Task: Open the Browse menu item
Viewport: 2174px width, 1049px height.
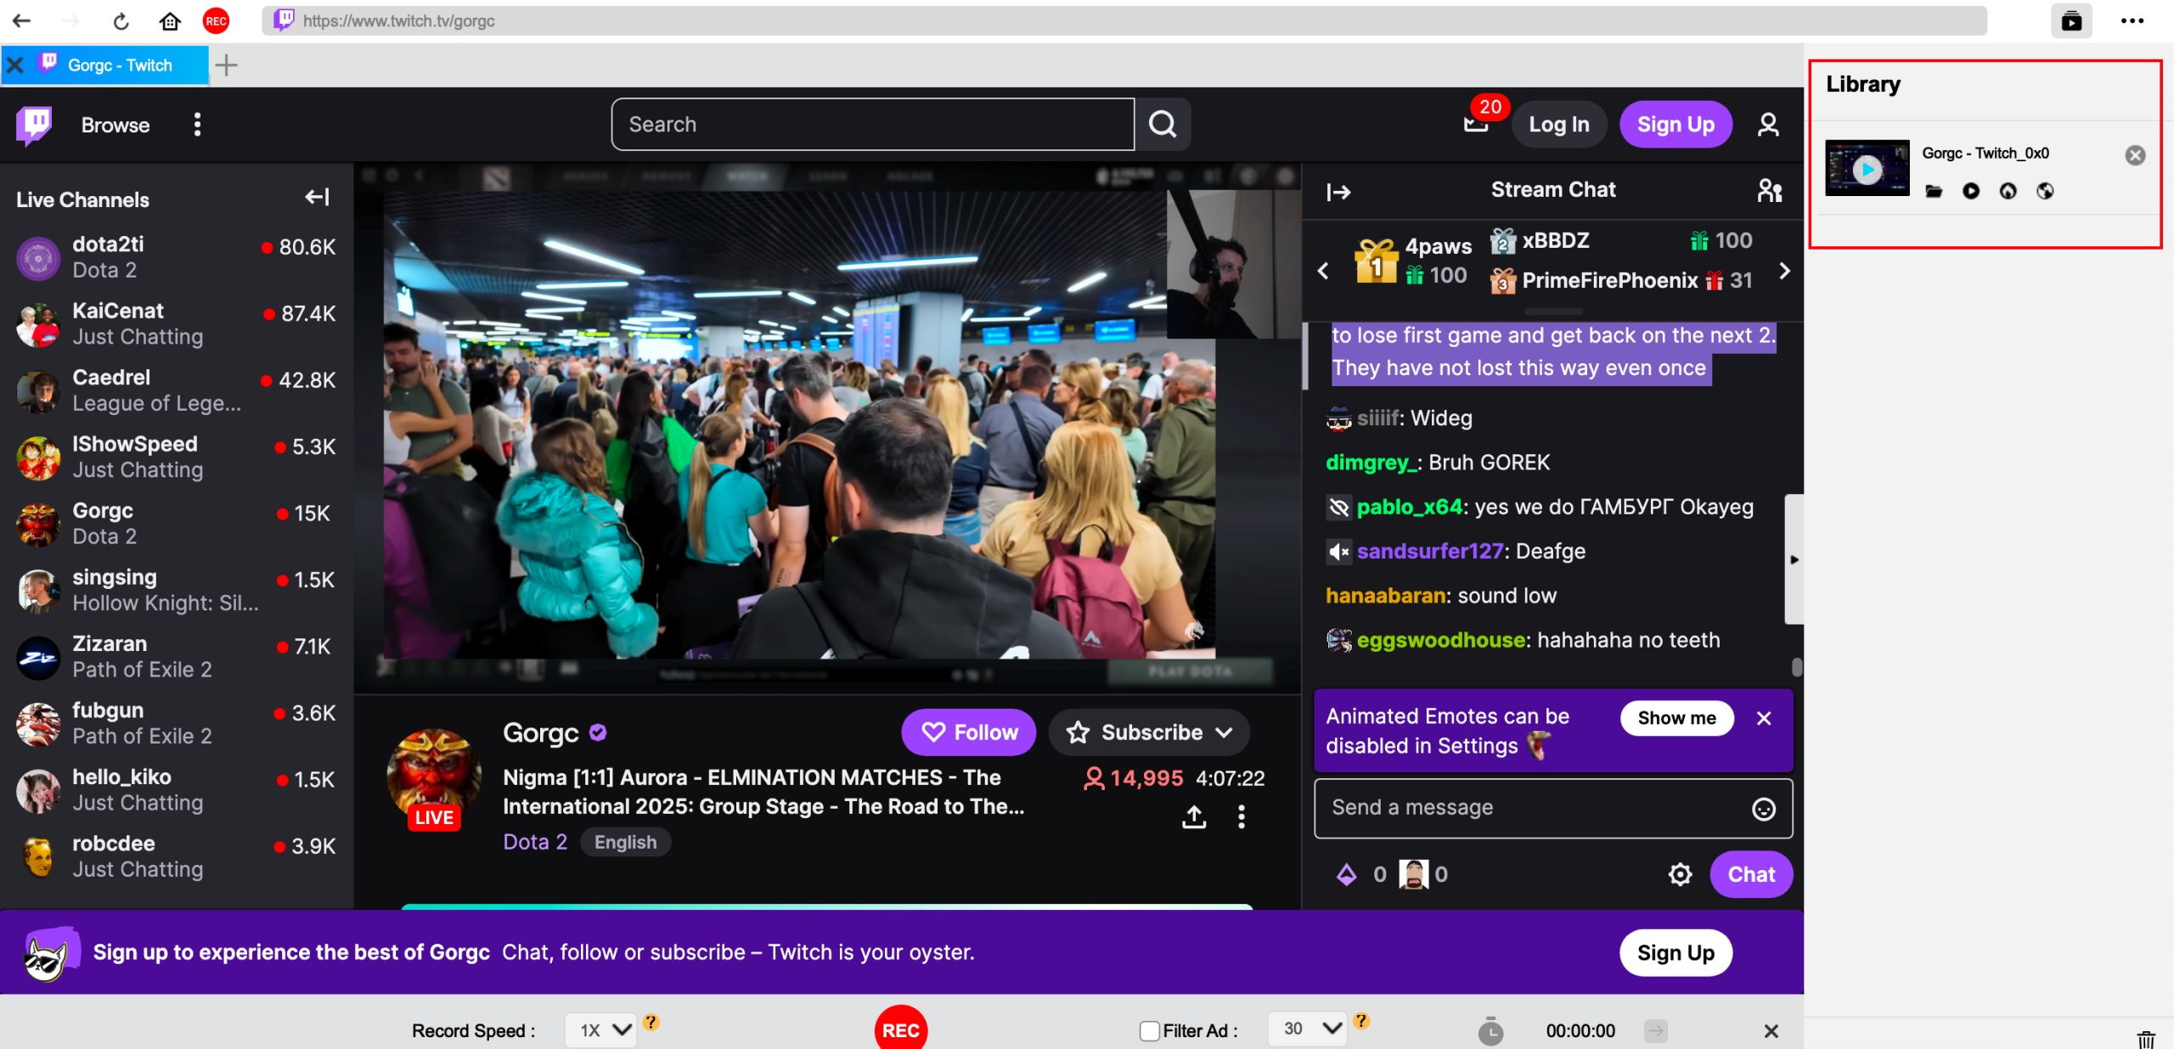Action: click(x=115, y=125)
